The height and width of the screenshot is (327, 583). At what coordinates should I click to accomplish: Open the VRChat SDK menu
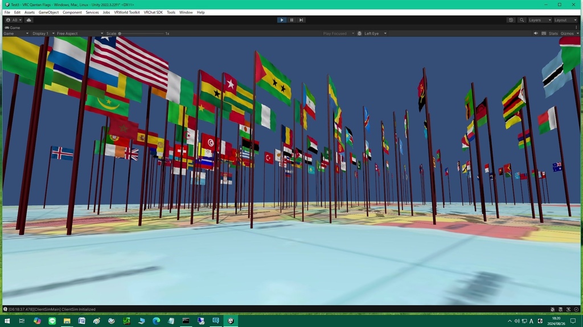[x=153, y=12]
